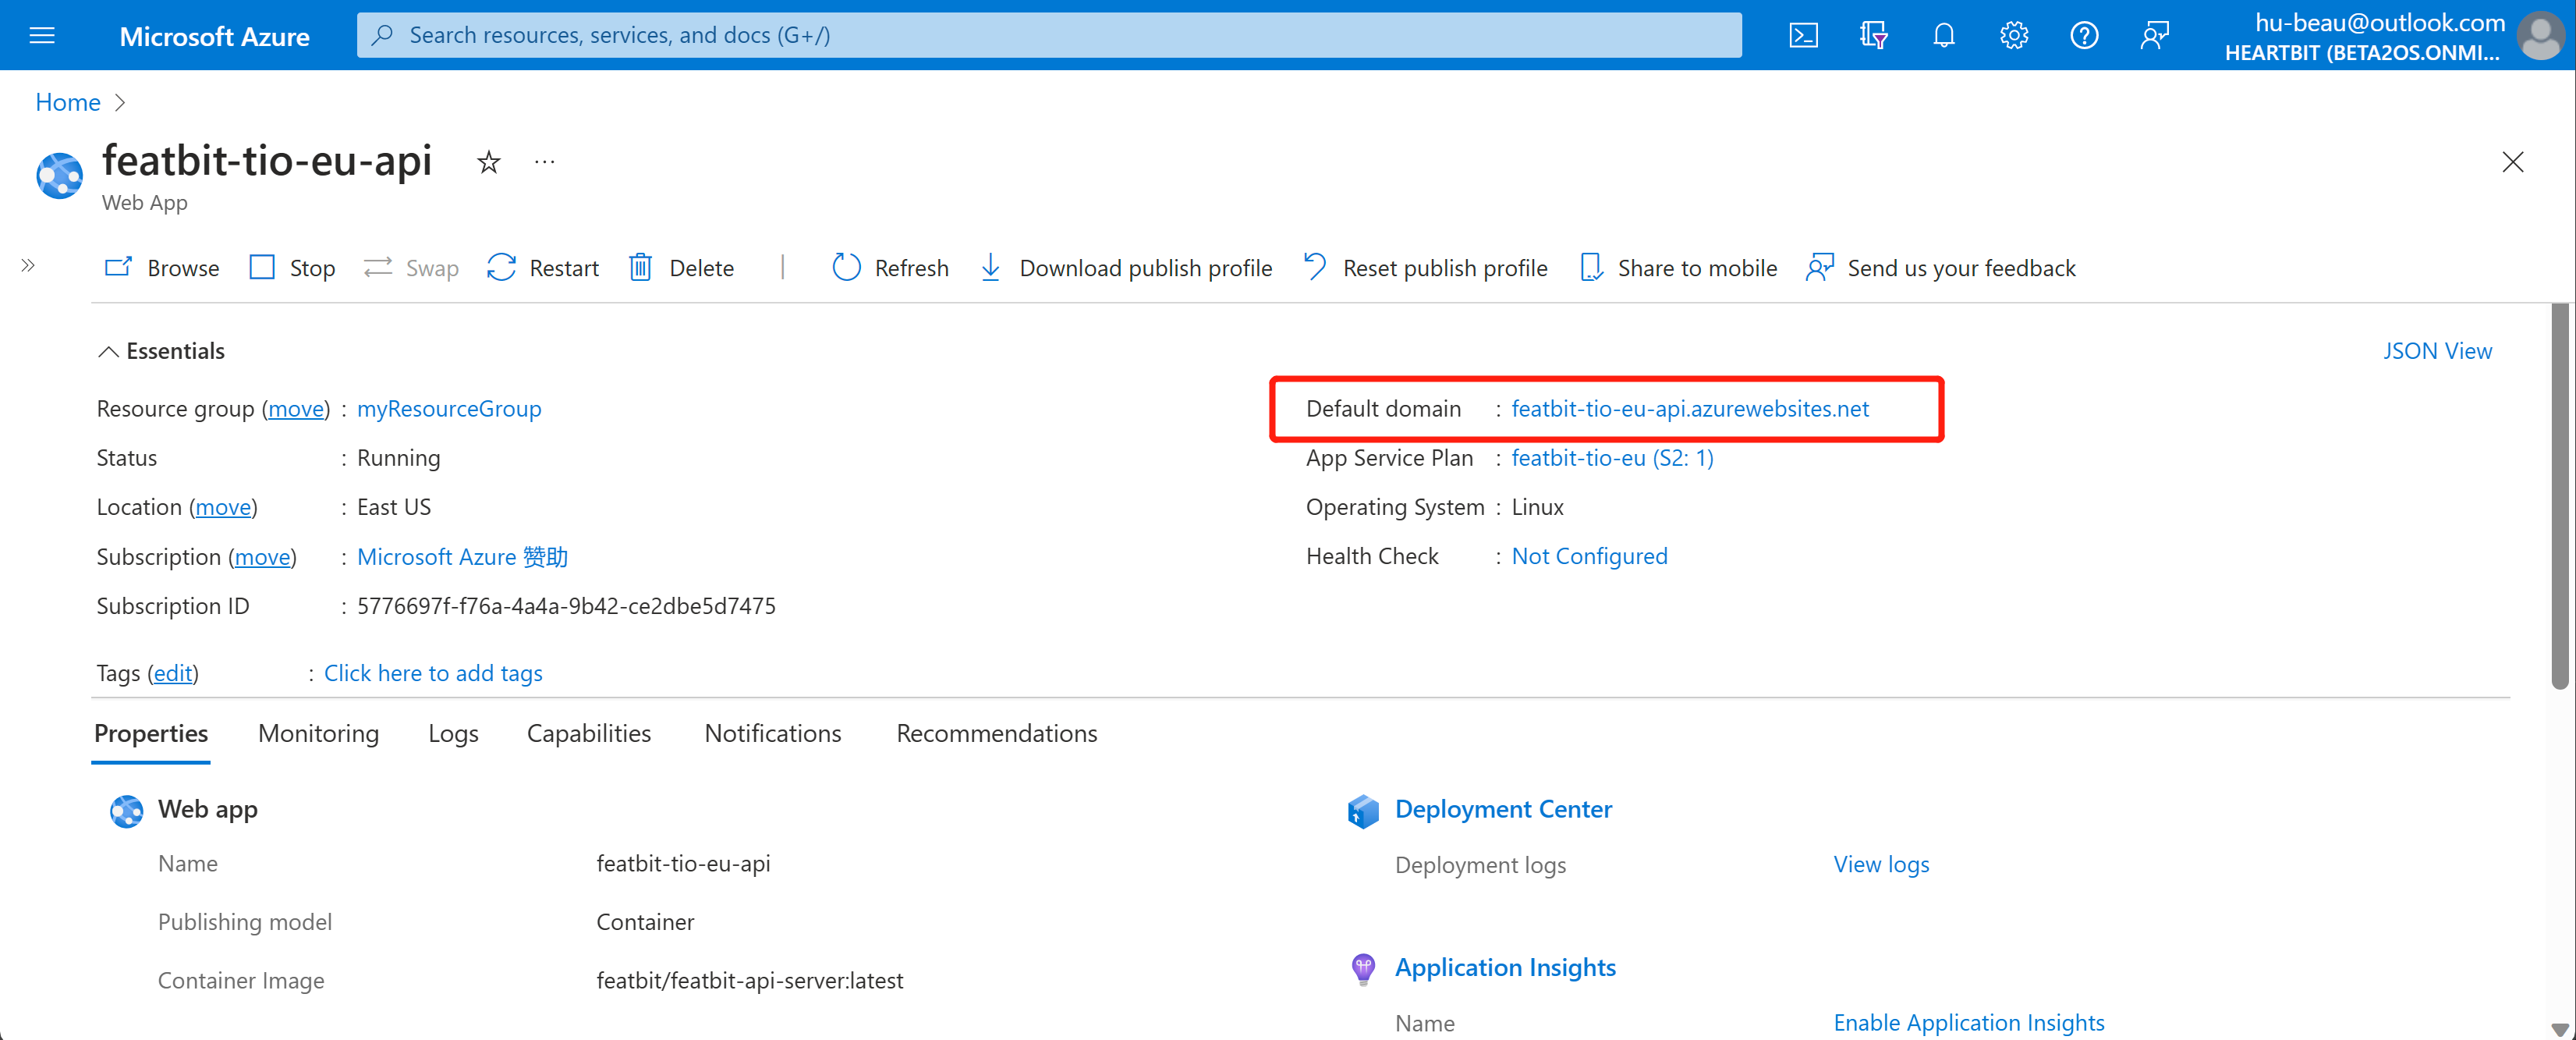Refresh the overview page
Viewport: 2576px width, 1040px height.
pyautogui.click(x=890, y=268)
